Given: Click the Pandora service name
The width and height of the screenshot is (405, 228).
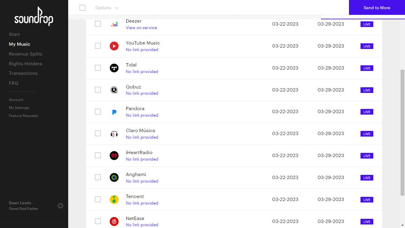Looking at the screenshot, I should pos(135,108).
